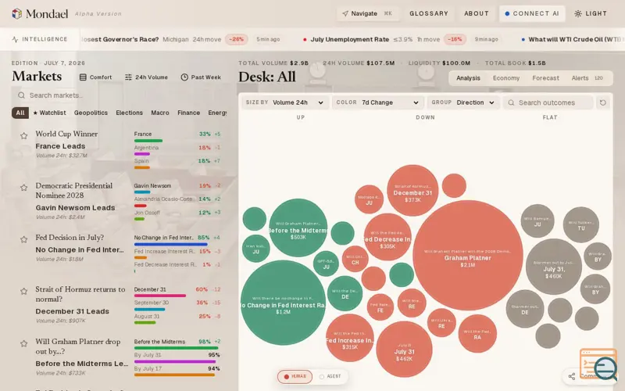The width and height of the screenshot is (625, 391).
Task: Open the Size By Volume 24h dropdown
Action: pos(284,102)
